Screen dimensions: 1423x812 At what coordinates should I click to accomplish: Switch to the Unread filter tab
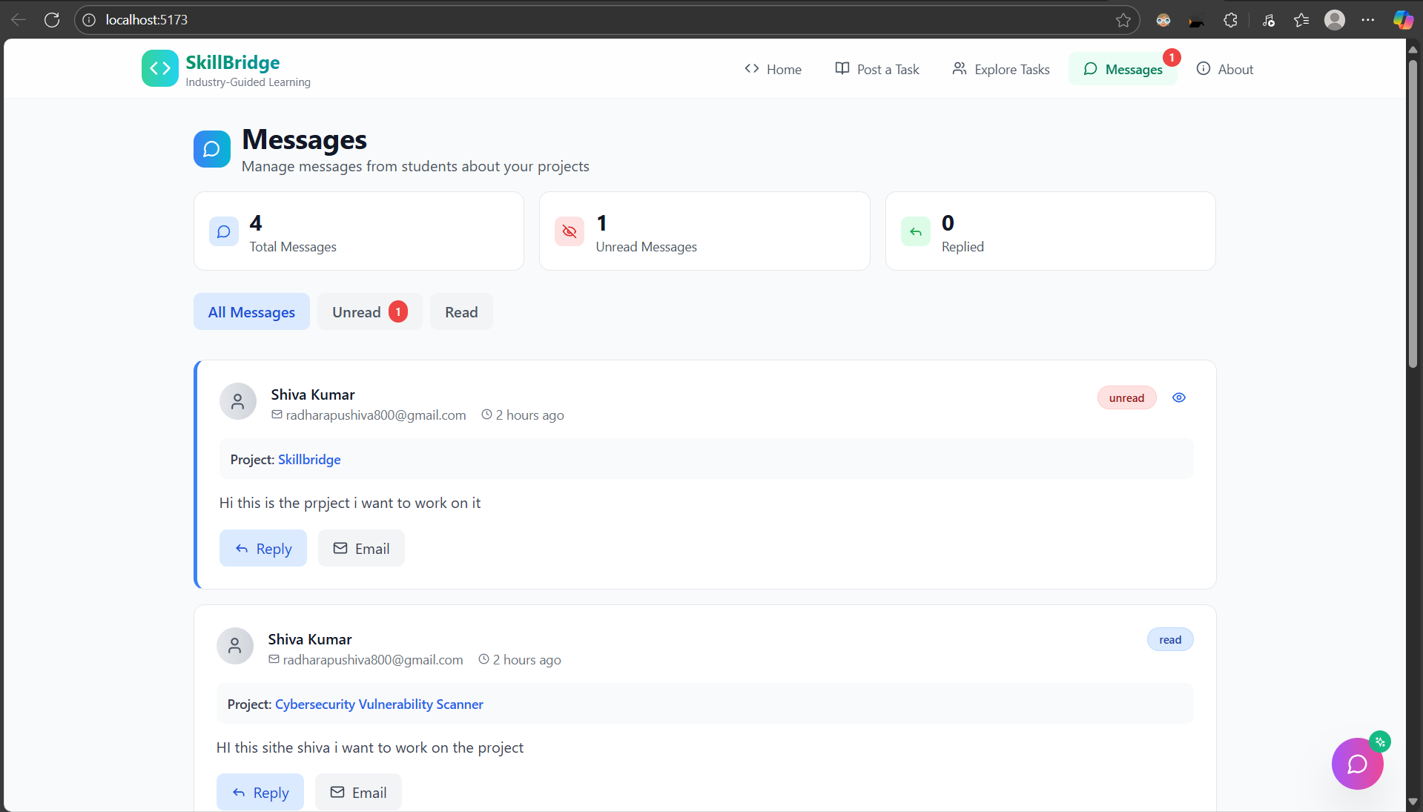click(369, 311)
